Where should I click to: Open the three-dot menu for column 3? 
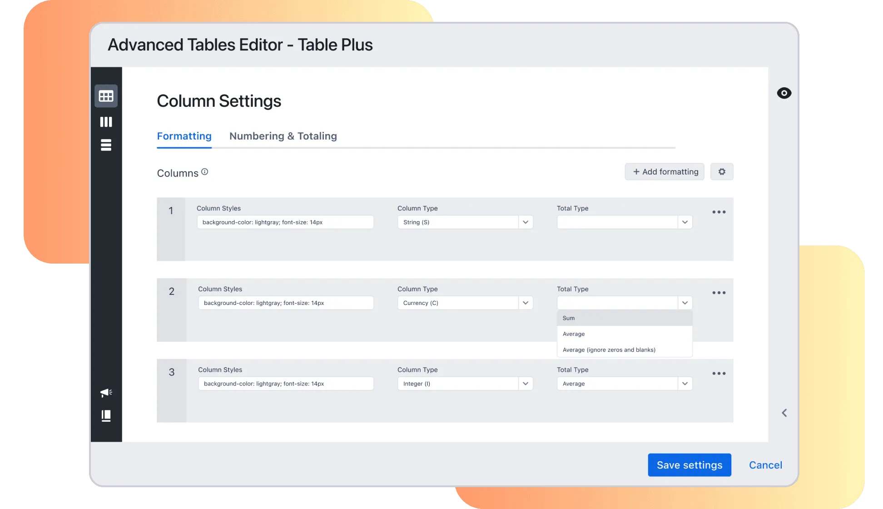tap(719, 374)
